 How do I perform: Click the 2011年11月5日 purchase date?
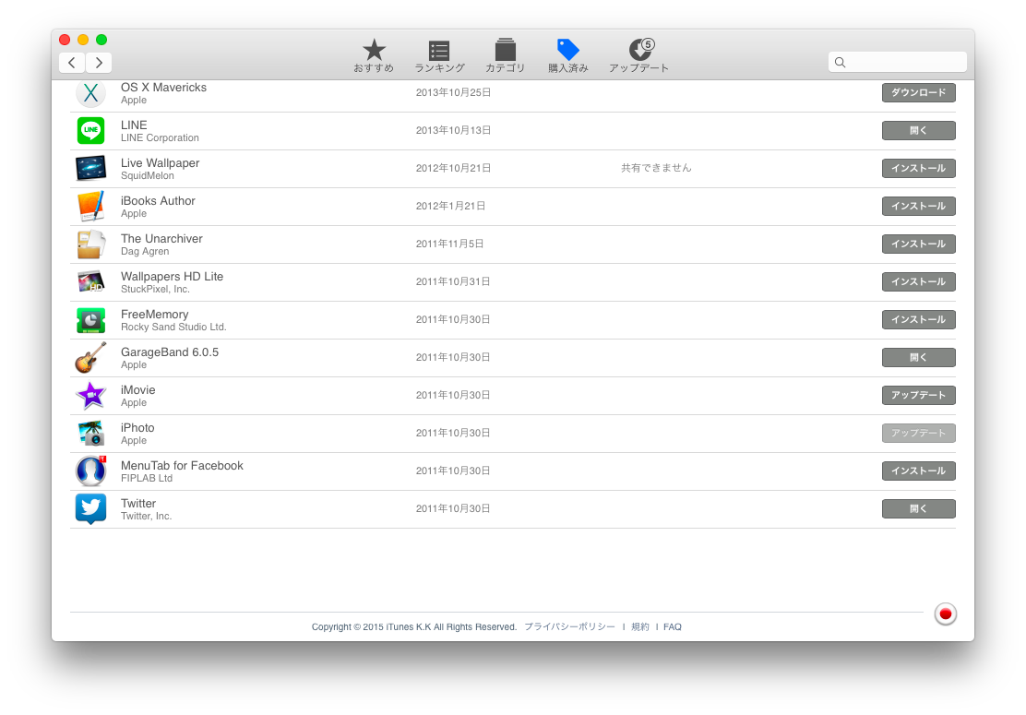click(x=449, y=244)
